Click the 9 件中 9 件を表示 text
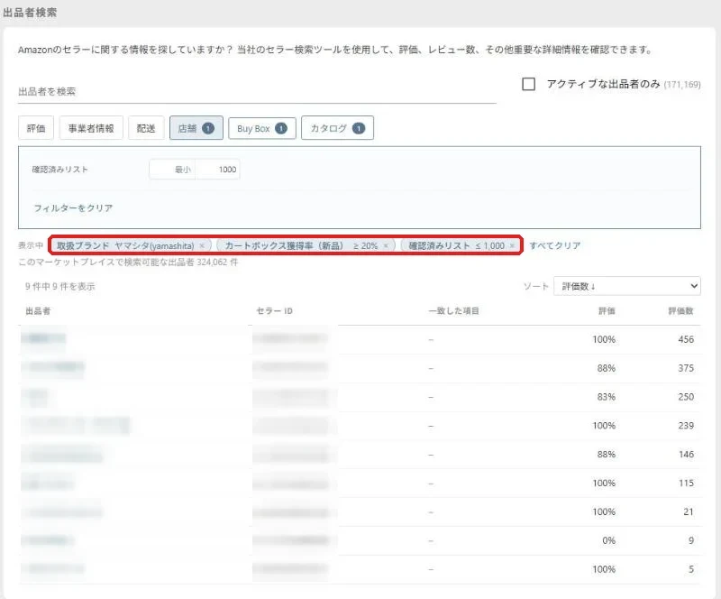 (59, 286)
